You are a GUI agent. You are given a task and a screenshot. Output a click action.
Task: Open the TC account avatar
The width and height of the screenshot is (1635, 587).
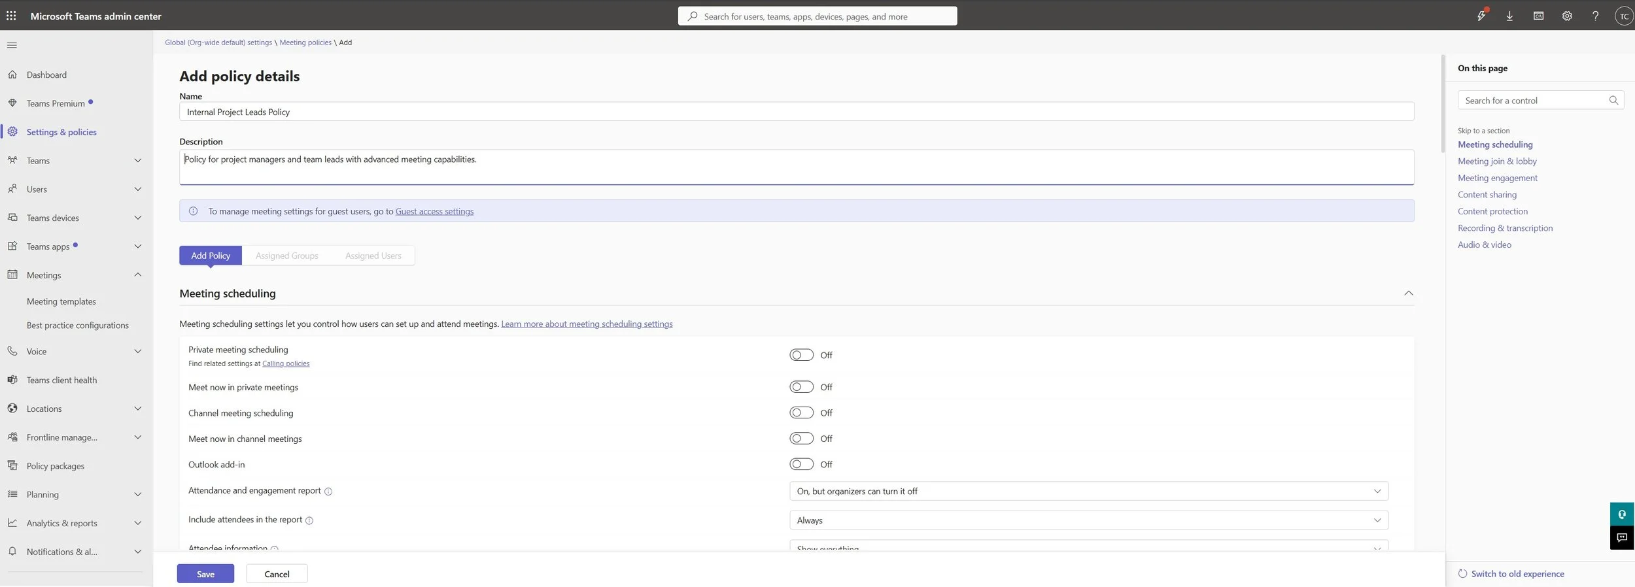[x=1624, y=16]
